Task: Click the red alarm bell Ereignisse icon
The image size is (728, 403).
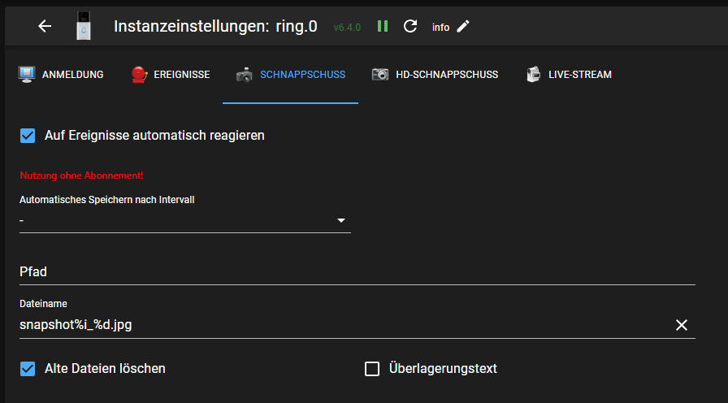Action: [x=139, y=75]
